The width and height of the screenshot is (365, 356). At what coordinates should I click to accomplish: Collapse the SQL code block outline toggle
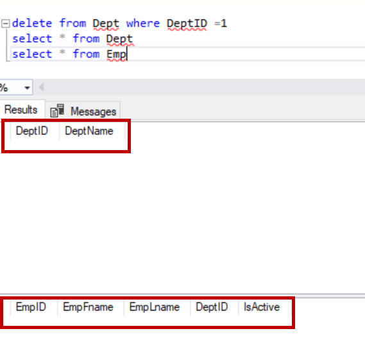5,24
